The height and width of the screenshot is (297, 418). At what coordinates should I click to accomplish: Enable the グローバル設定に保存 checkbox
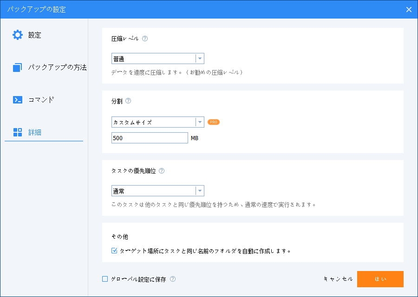tap(105, 279)
